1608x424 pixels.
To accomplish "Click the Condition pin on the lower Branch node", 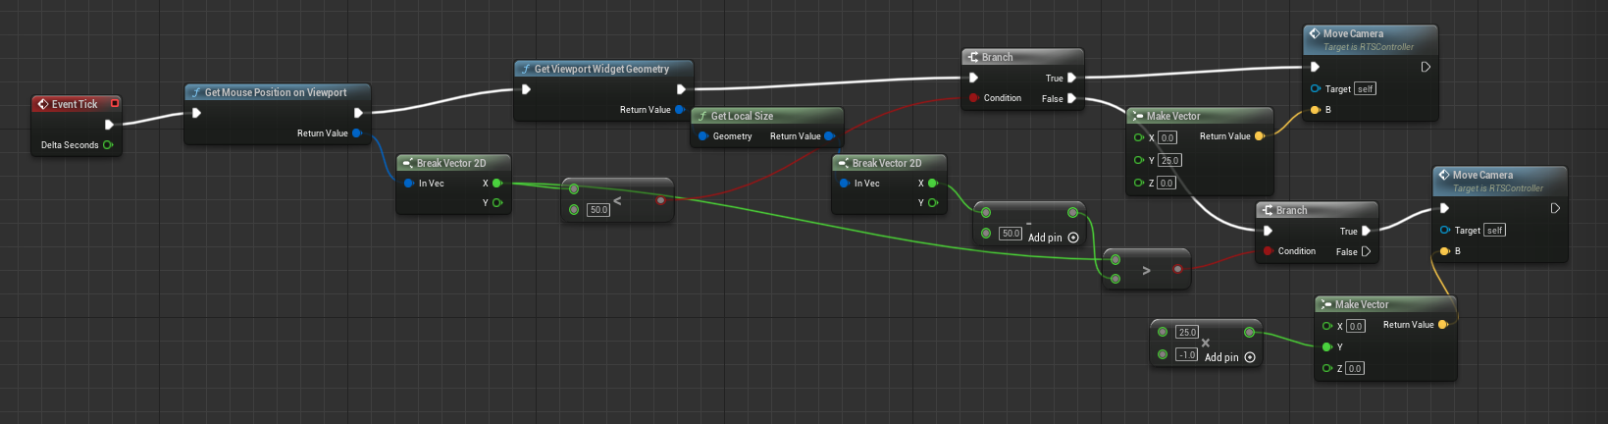I will [1268, 251].
